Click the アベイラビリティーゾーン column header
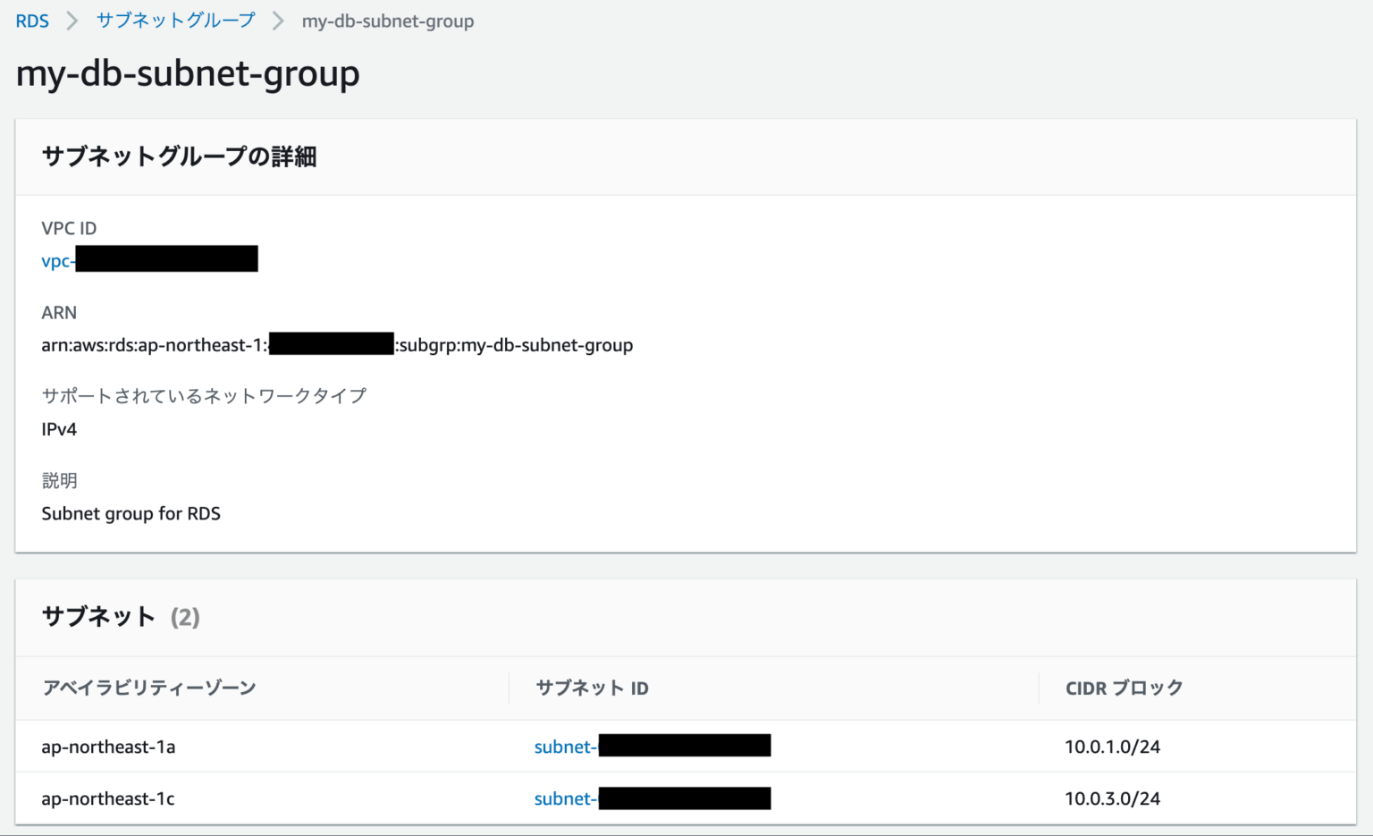1373x836 pixels. [148, 688]
